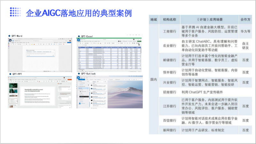Select the 招商银行 name cell
Image resolution: width=256 pixels, height=144 pixels.
(x=170, y=92)
